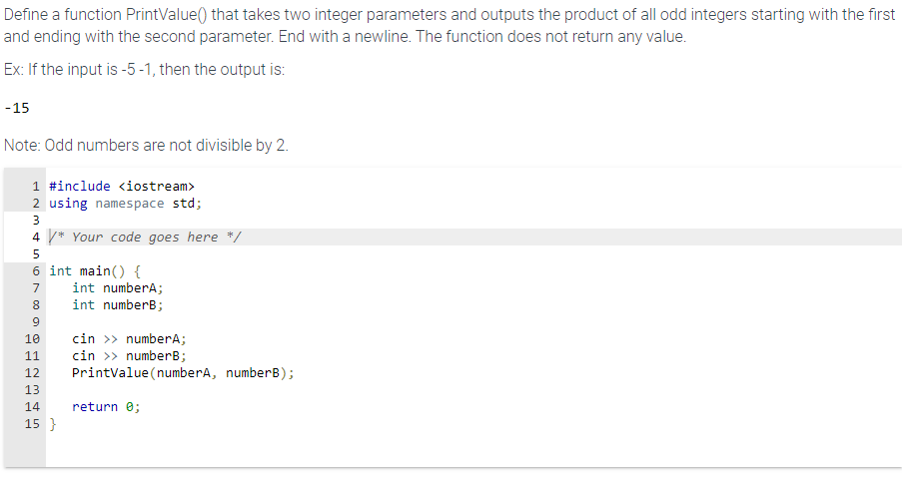Click empty line 13 in the editor
Viewport: 902px width, 480px height.
473,390
